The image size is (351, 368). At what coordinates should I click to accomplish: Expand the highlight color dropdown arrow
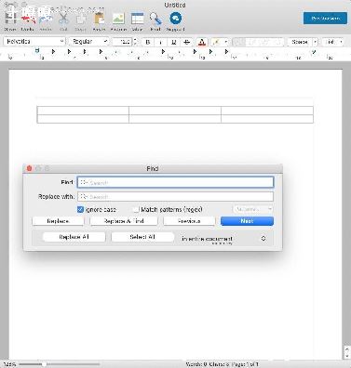click(226, 42)
